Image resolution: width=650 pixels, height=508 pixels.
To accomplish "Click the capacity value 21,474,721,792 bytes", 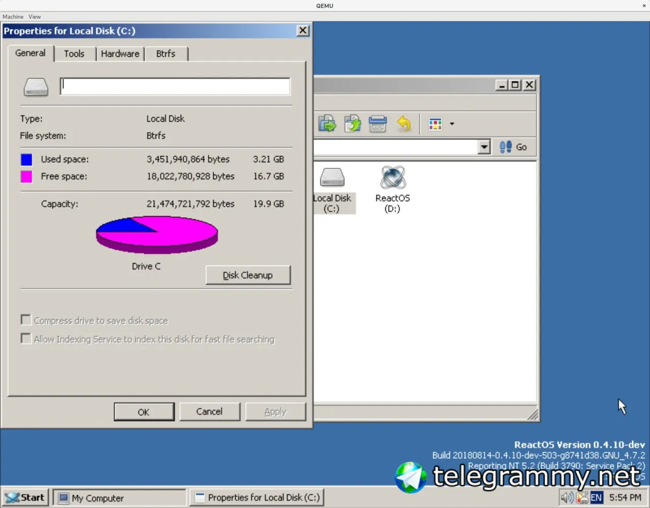I will [190, 204].
